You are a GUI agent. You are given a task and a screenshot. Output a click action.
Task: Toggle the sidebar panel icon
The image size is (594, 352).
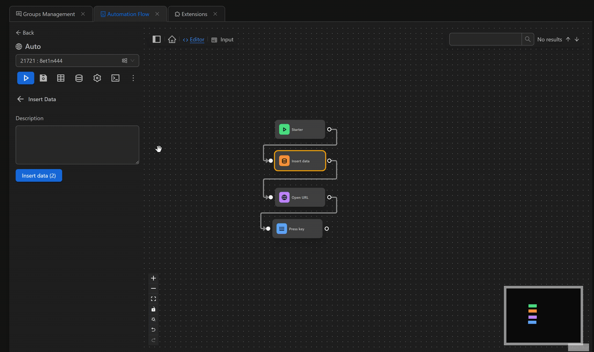156,40
